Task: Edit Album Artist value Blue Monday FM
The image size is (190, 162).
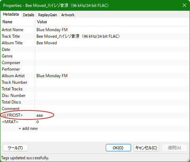Action: tap(52, 76)
